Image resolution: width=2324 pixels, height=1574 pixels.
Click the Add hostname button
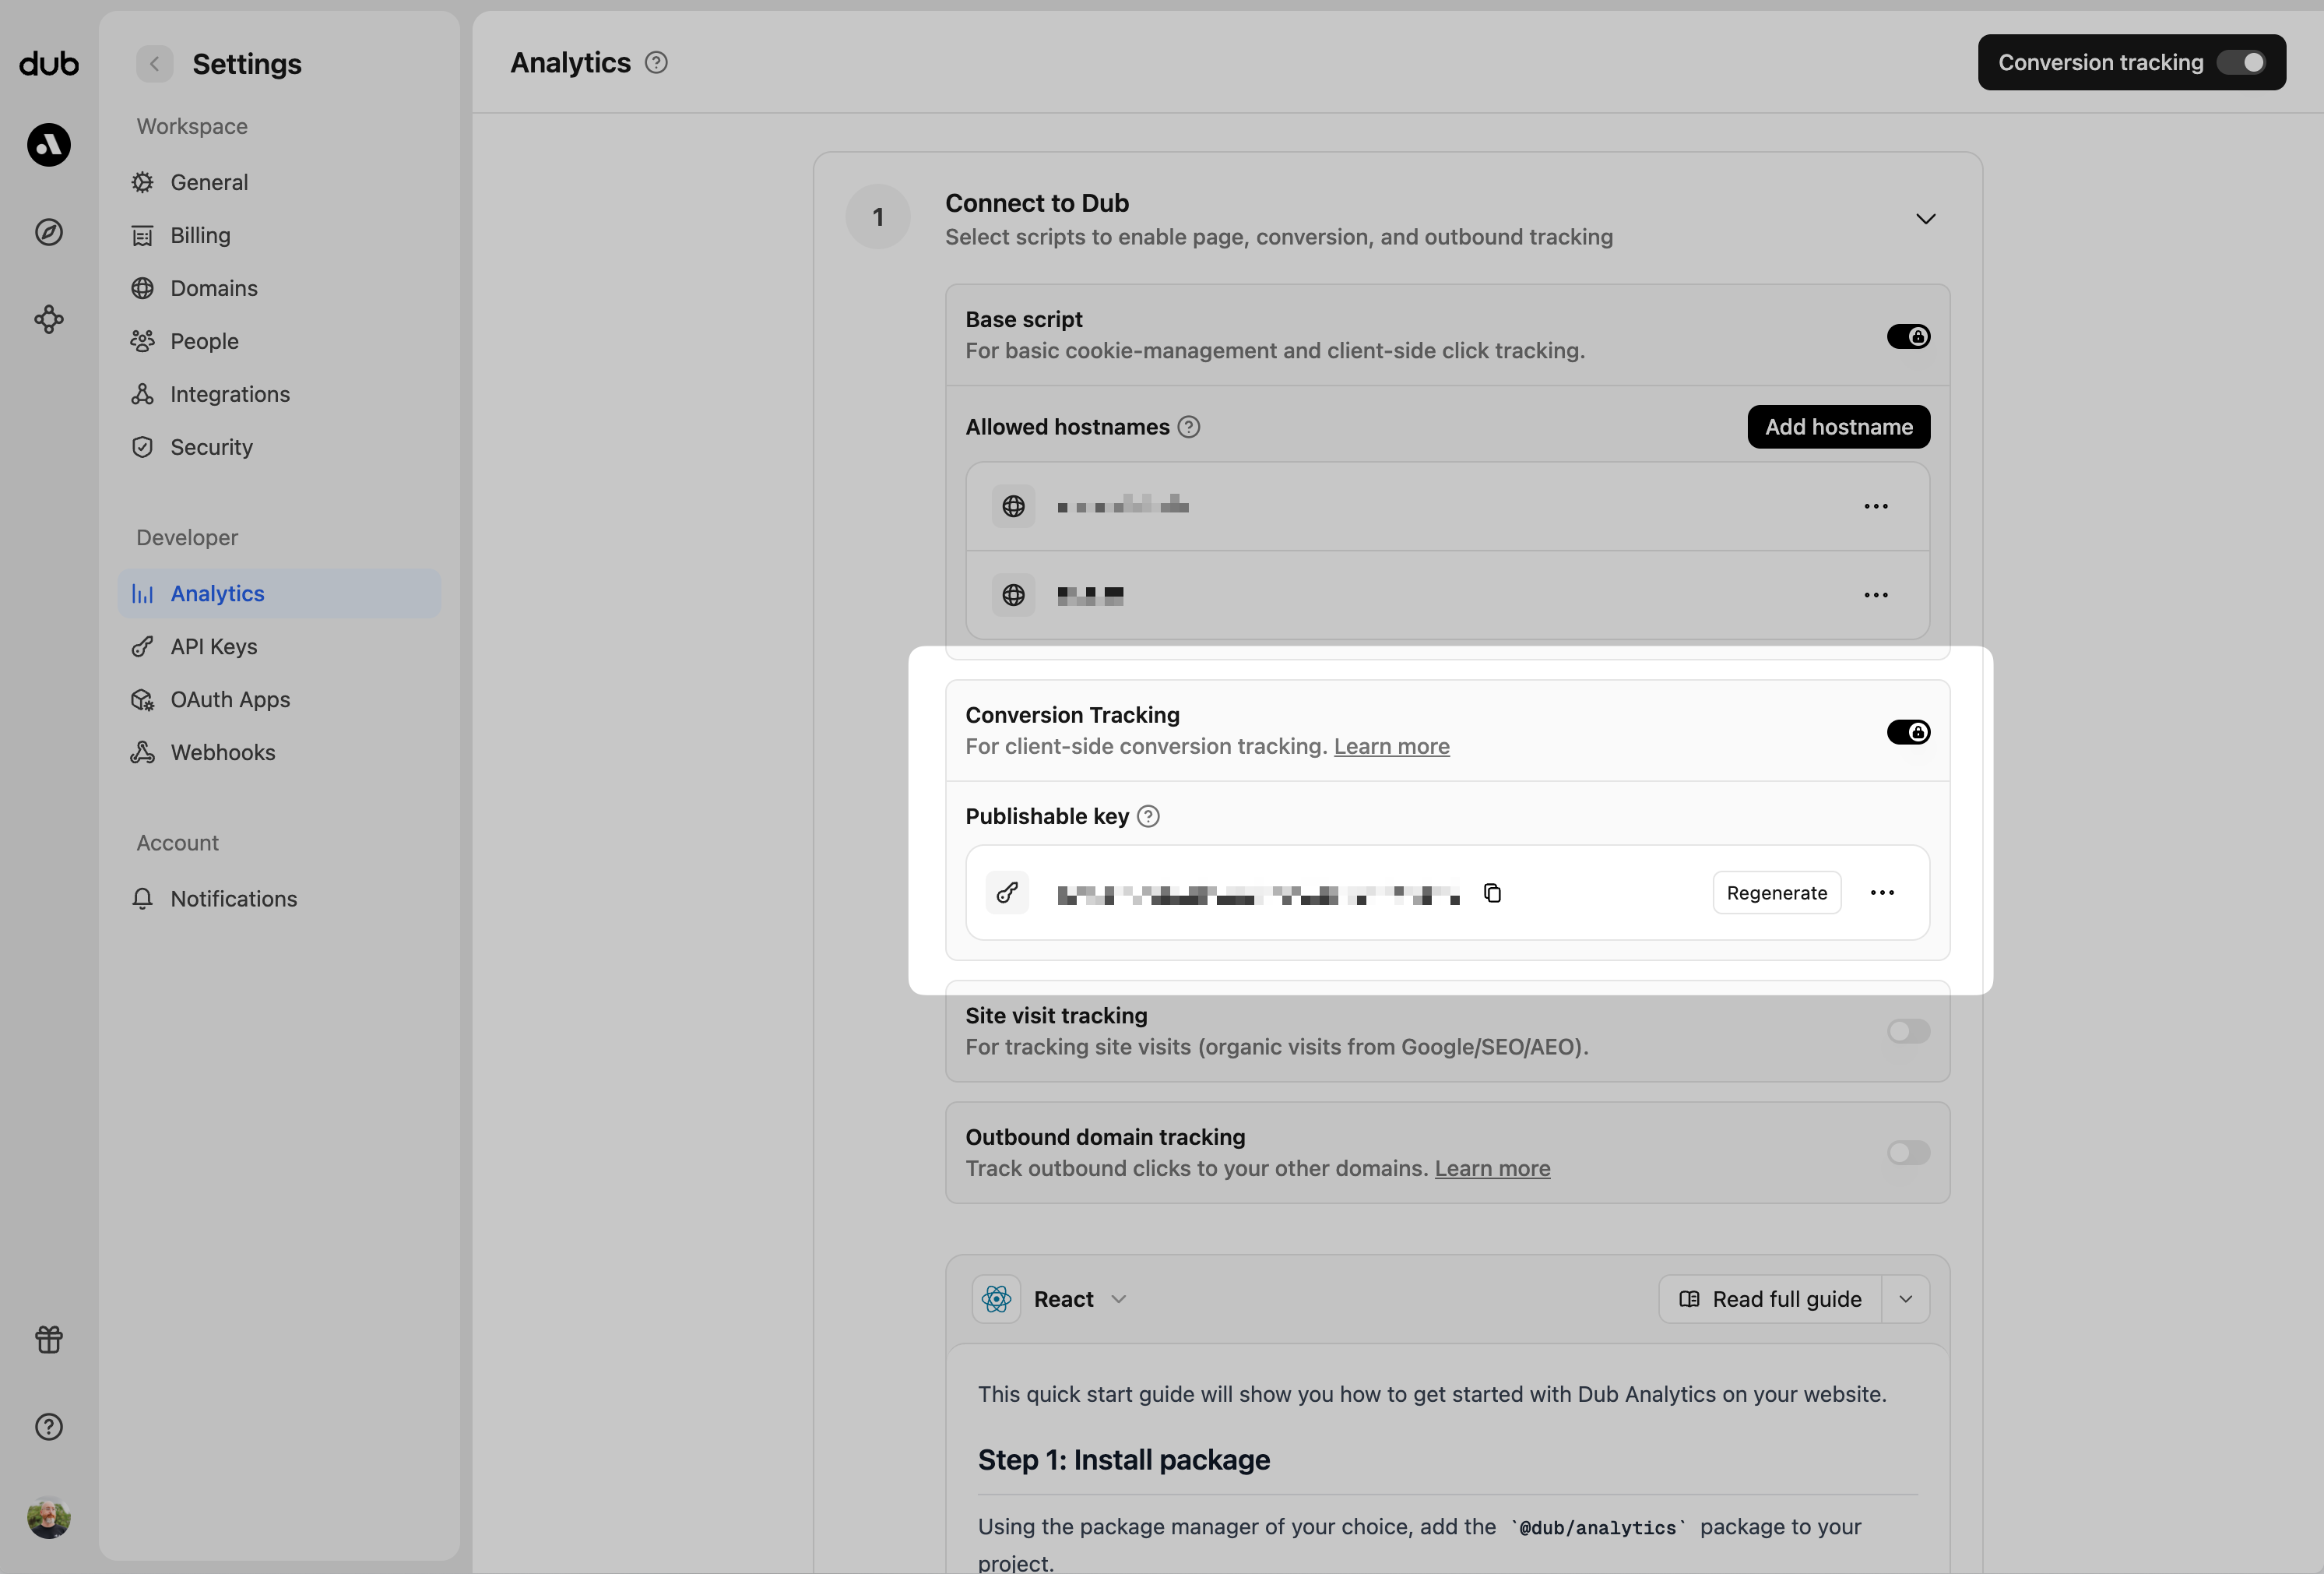coord(1838,426)
